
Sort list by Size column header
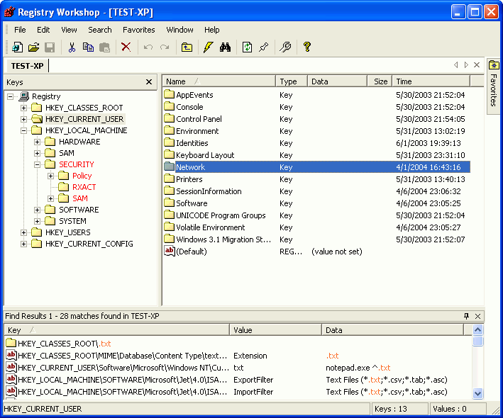[380, 81]
